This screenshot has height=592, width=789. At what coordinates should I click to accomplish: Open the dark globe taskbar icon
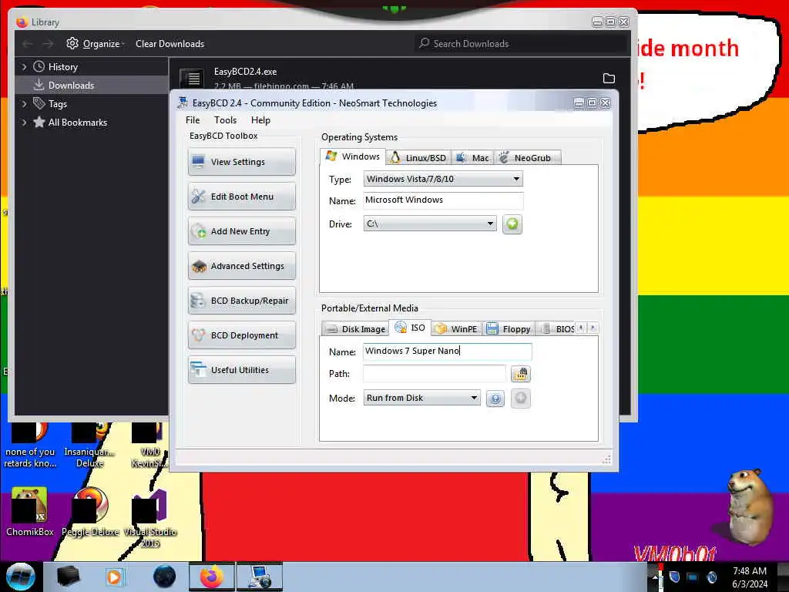coord(165,577)
